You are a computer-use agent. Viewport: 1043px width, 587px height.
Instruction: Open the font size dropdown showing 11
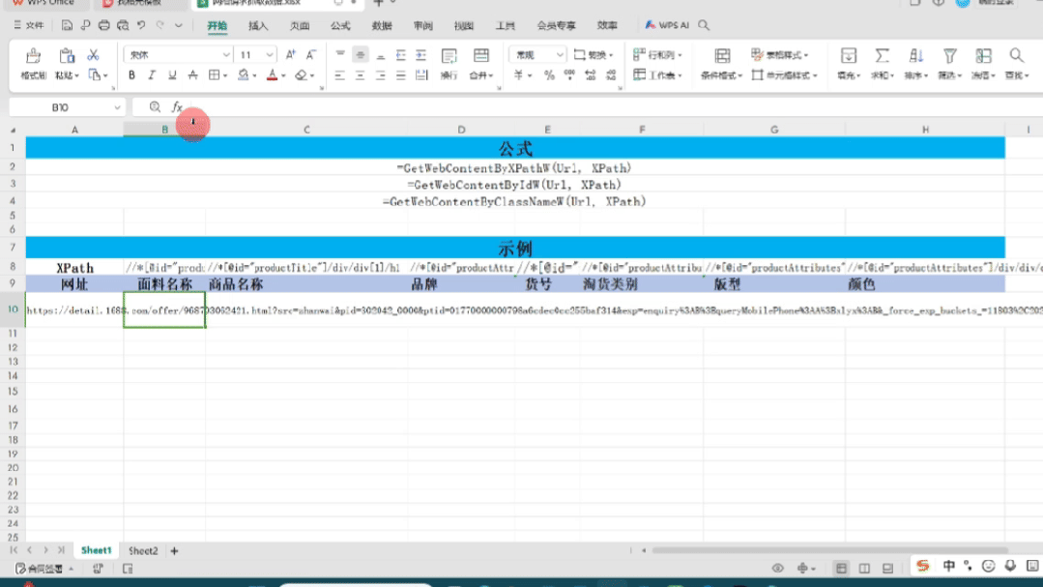pos(270,55)
